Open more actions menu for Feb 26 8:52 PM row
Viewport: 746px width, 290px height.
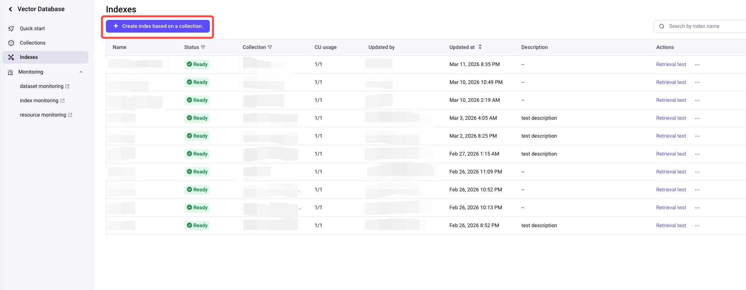[697, 226]
